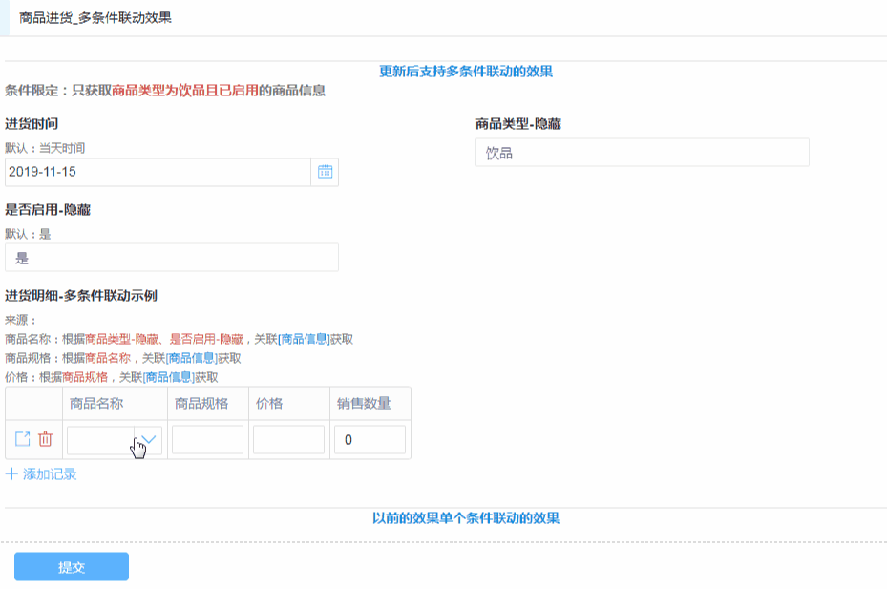
Task: Select the 商品名称 column header
Action: point(96,403)
